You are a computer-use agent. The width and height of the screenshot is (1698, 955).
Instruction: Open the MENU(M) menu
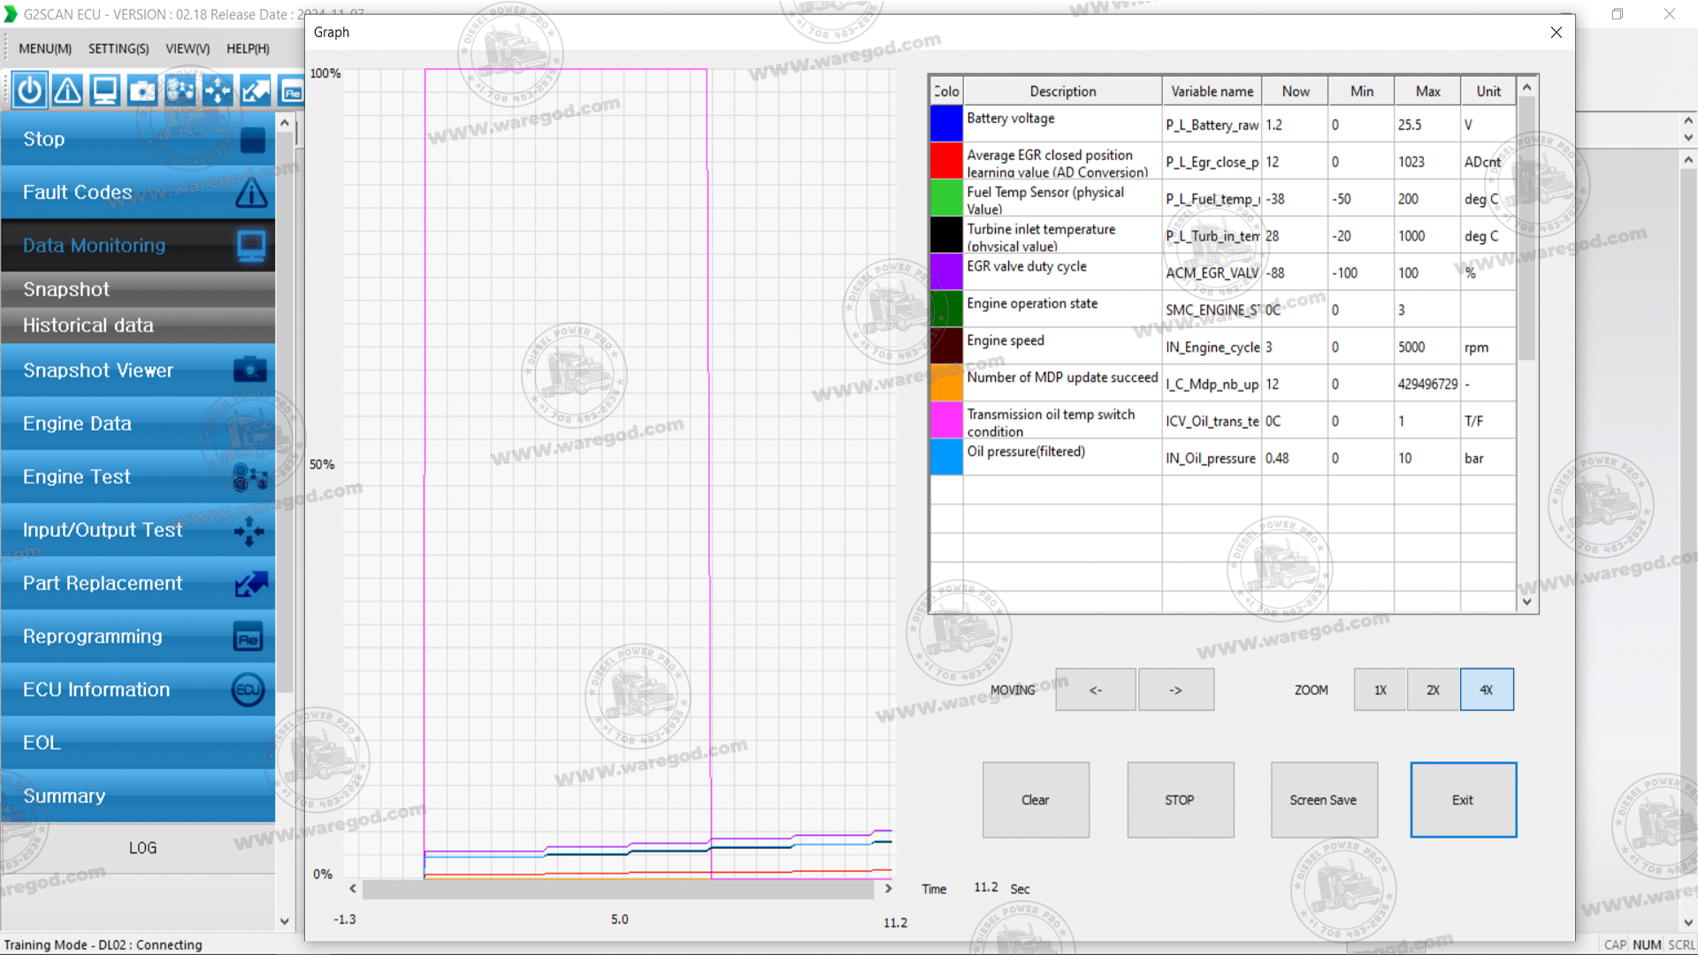45,49
